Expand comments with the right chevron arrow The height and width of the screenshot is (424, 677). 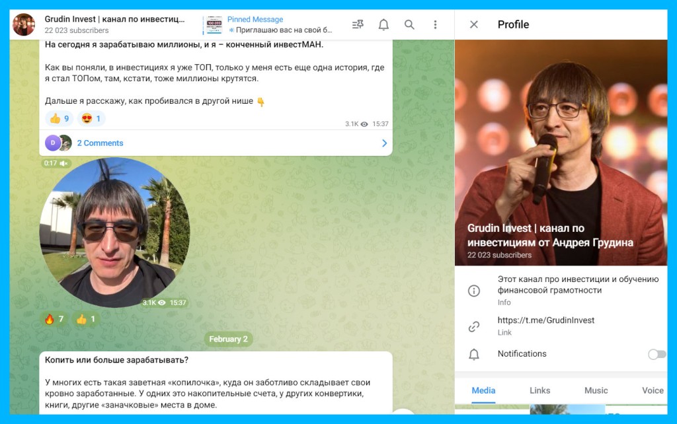384,143
